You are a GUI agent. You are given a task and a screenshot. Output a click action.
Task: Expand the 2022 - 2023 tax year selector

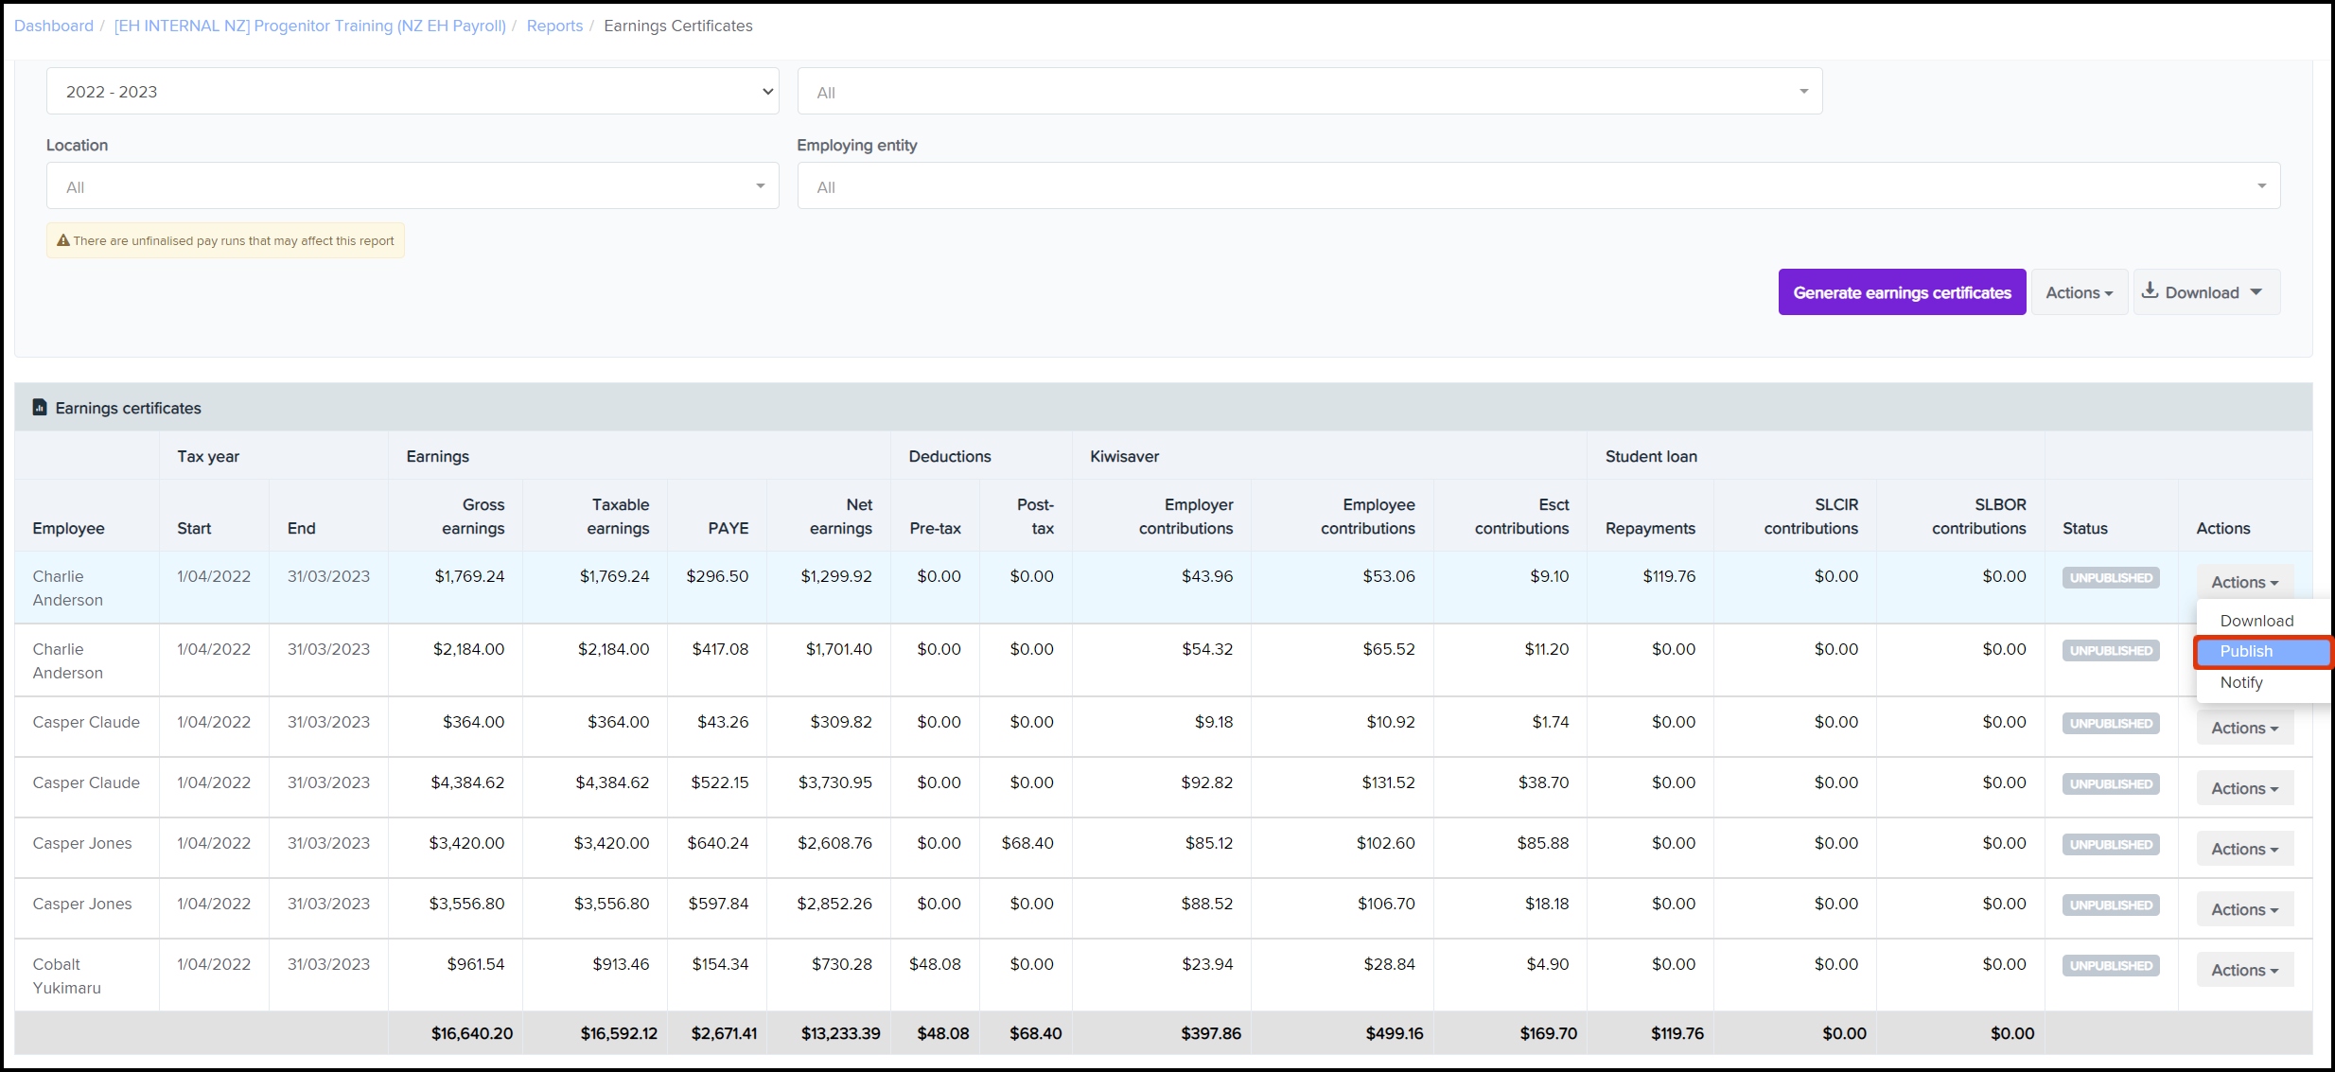[413, 92]
